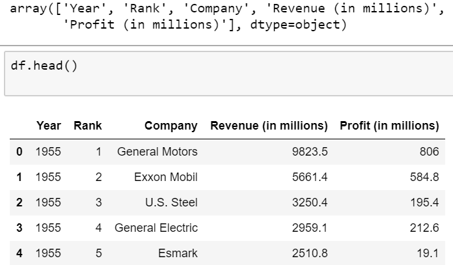
Task: Select the Year column header
Action: tap(49, 126)
